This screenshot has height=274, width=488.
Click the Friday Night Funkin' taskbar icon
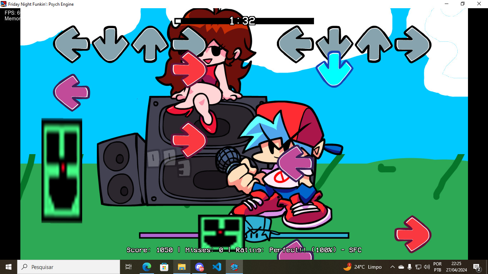(x=234, y=267)
